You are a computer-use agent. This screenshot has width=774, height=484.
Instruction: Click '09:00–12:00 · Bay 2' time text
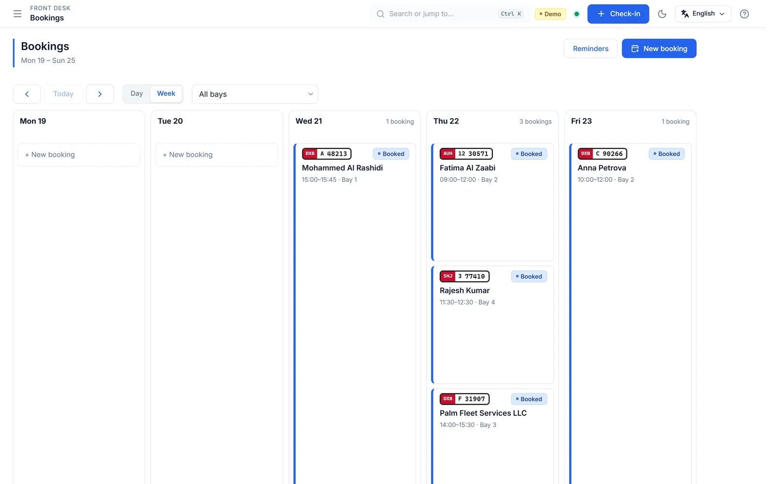(468, 180)
